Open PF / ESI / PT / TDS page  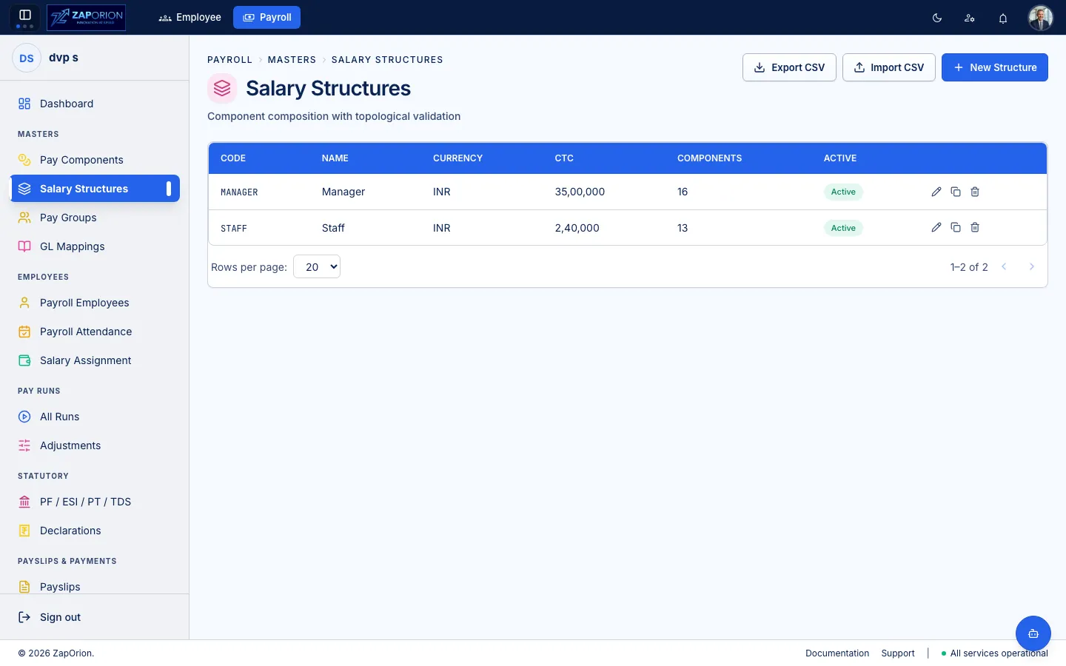click(95, 502)
